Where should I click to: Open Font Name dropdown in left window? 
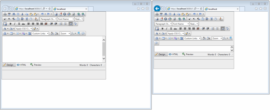point(66,19)
